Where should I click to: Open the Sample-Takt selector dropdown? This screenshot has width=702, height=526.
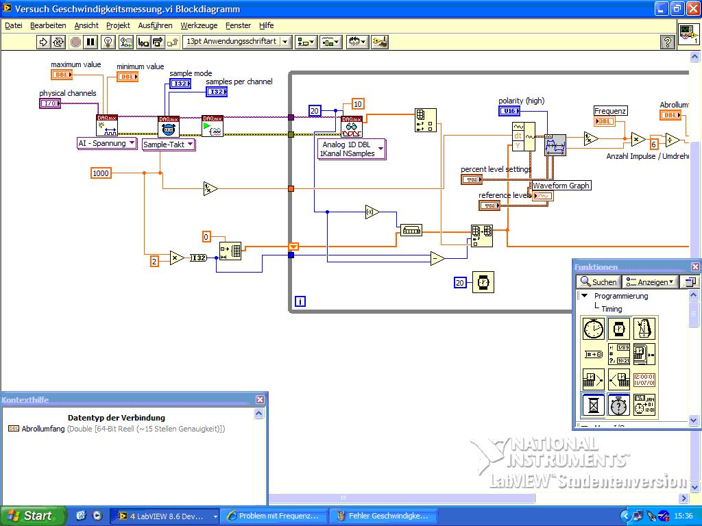coord(169,145)
